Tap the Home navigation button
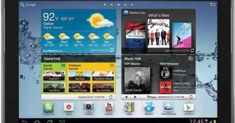The width and height of the screenshot is (235, 123). (37, 121)
